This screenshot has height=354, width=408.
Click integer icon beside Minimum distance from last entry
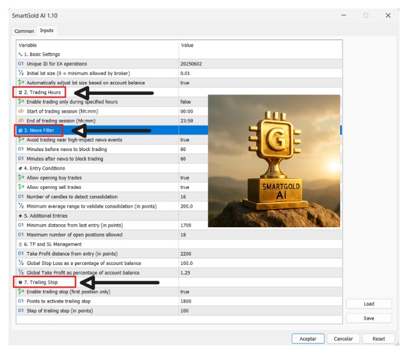[21, 225]
